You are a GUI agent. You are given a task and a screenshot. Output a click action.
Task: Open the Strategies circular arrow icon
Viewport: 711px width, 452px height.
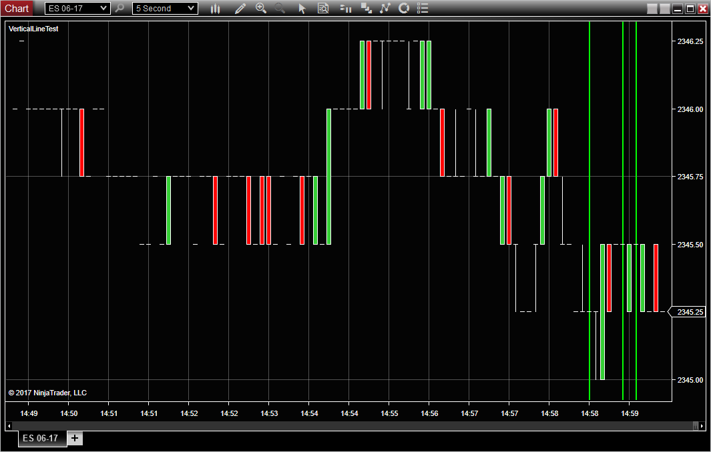[x=403, y=8]
